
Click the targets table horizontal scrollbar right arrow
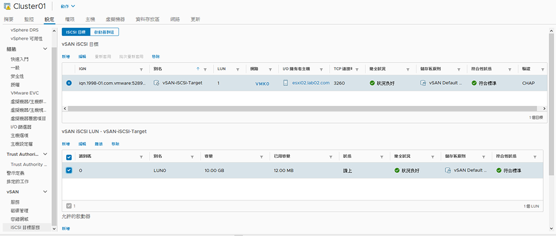(x=545, y=109)
